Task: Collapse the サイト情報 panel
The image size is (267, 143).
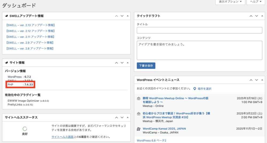Action: (x=128, y=63)
